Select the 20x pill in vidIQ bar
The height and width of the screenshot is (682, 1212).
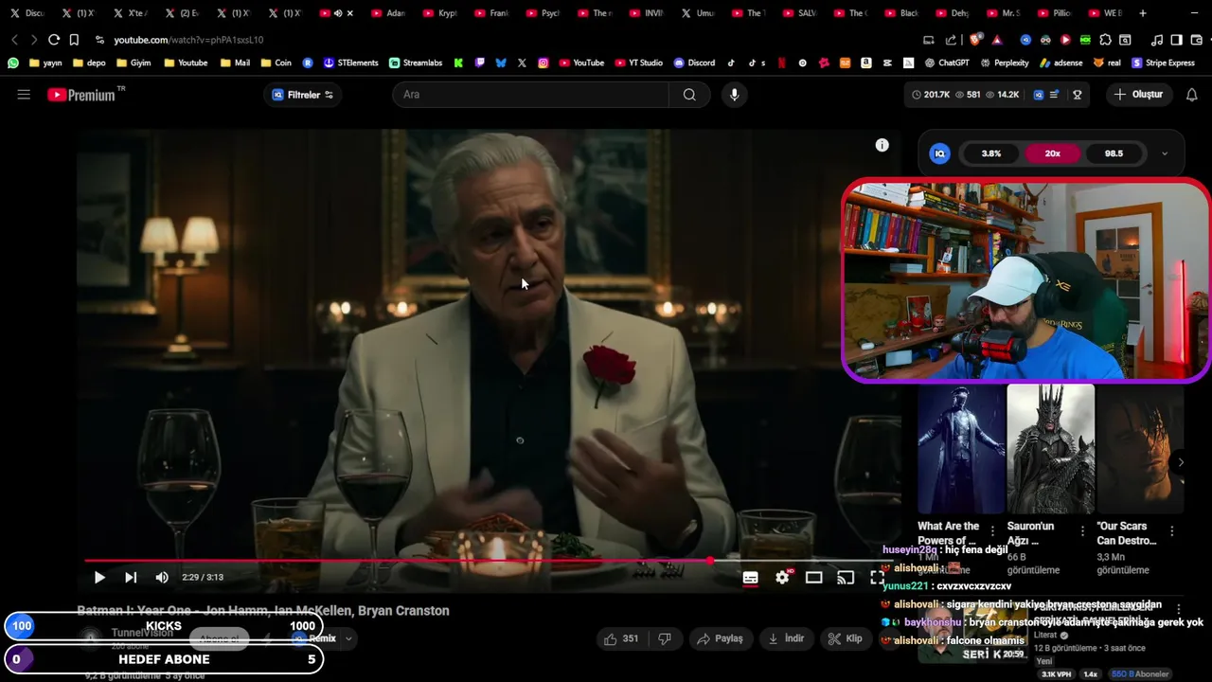pyautogui.click(x=1052, y=153)
